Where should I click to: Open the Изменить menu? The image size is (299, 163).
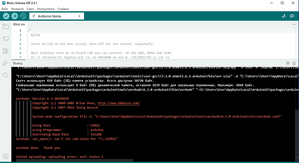coord(17,9)
